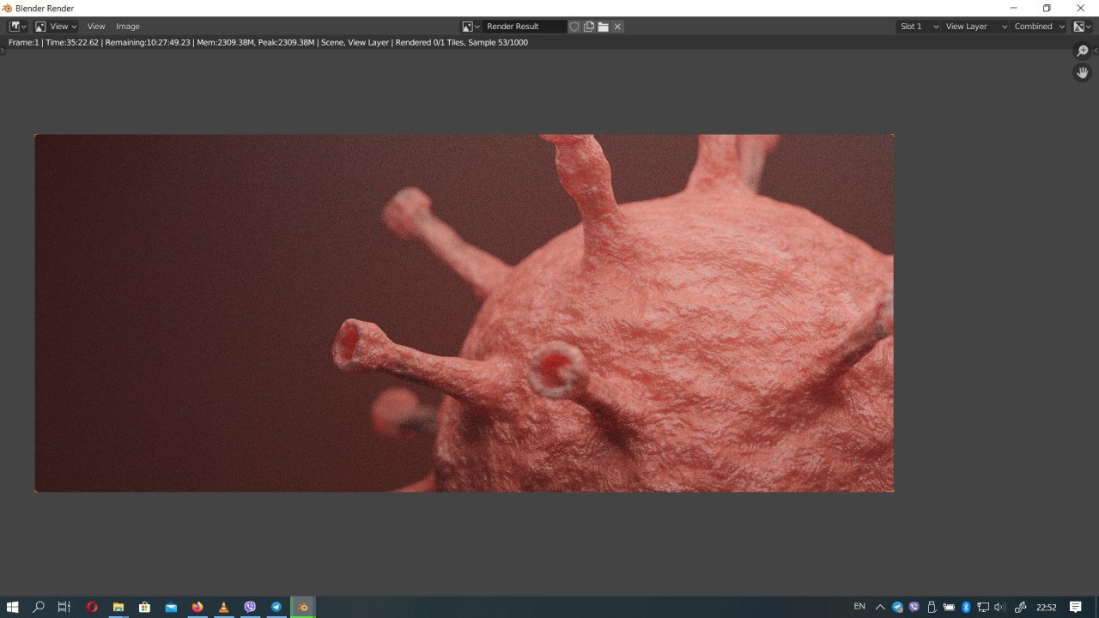Click the 22:52 taskbar clock

1046,607
